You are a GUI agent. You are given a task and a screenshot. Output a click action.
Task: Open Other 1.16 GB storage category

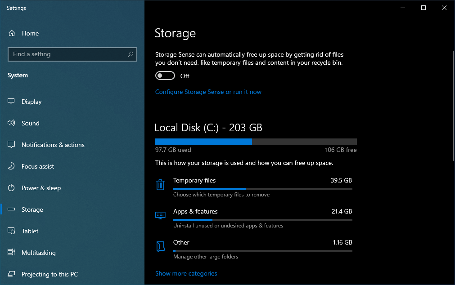[x=254, y=249]
